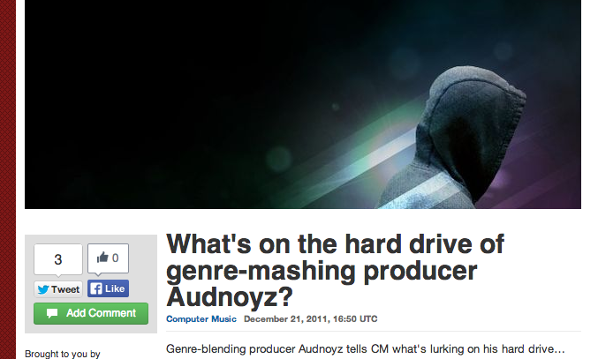Click the like count number 0
The height and width of the screenshot is (359, 598).
tap(115, 258)
